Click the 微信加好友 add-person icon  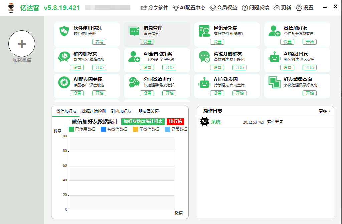click(x=274, y=31)
